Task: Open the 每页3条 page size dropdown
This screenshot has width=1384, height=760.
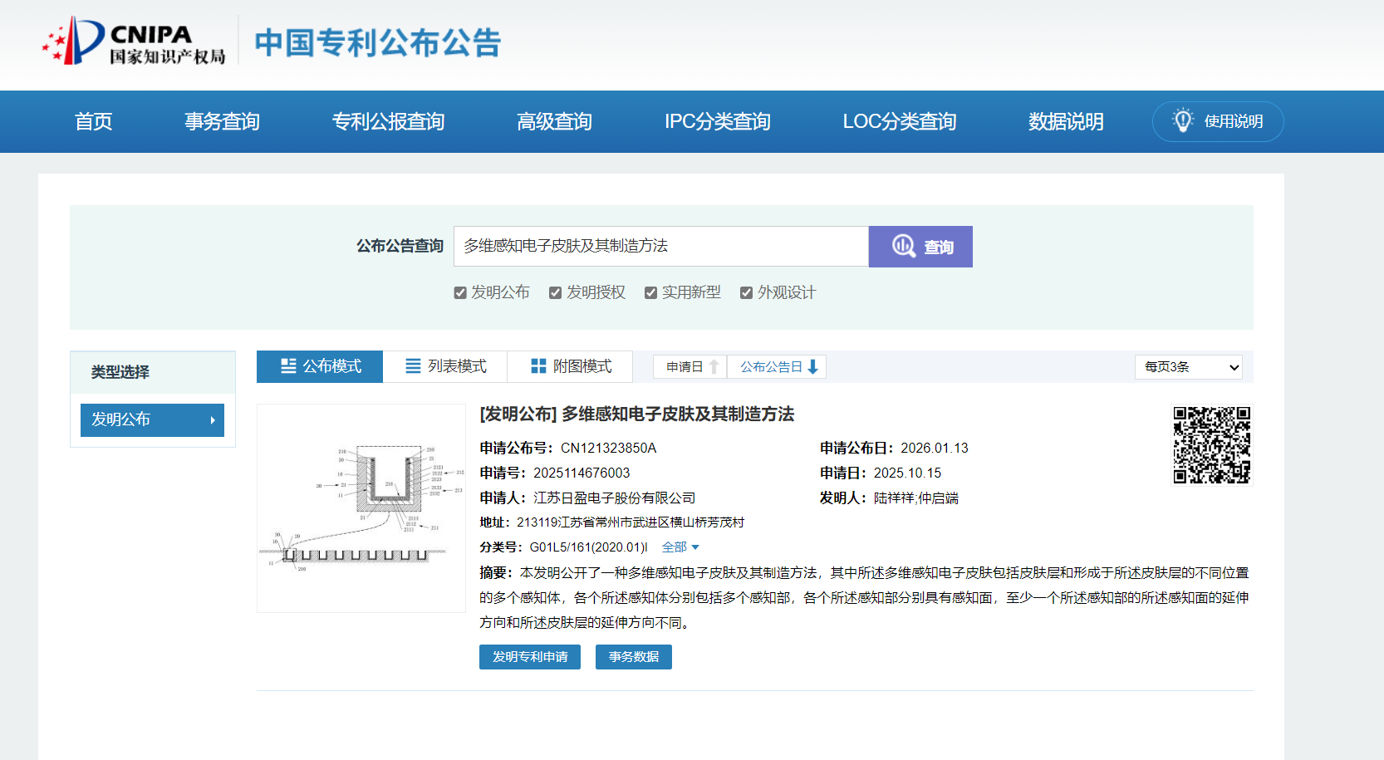Action: pos(1189,366)
